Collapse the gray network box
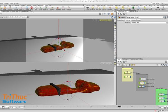The width and height of the screenshot is (168, 112). pyautogui.click(x=147, y=74)
